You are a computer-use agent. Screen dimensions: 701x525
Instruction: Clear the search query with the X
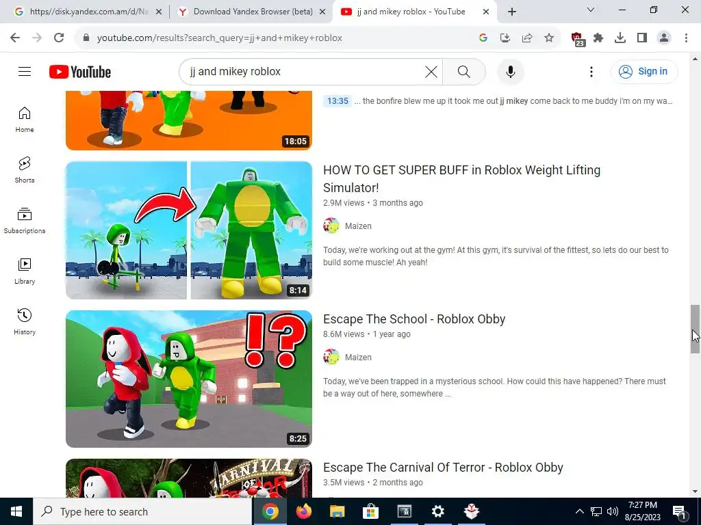(x=431, y=71)
